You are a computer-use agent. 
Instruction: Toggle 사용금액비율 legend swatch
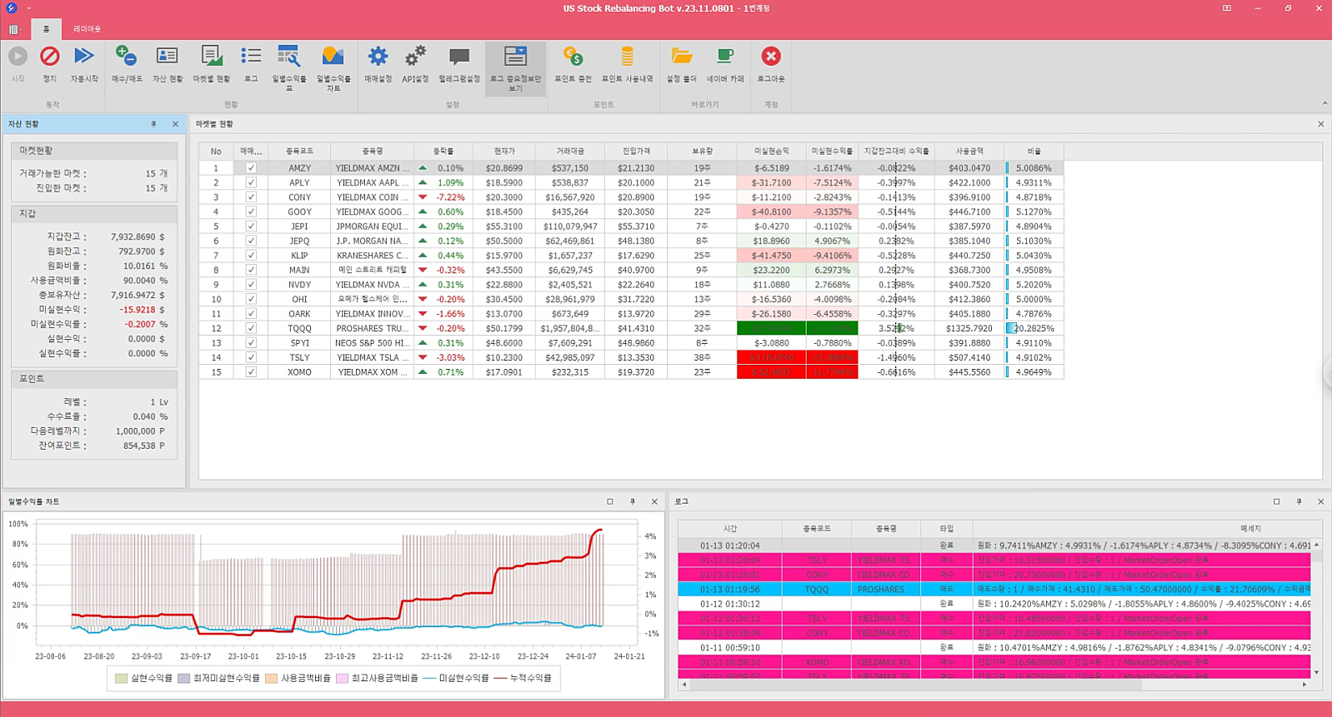coord(271,678)
